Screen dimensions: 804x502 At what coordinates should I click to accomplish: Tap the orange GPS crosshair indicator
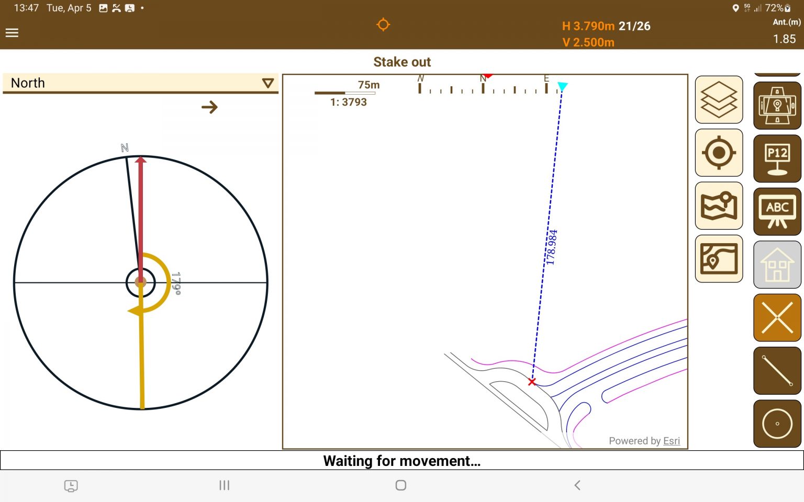383,25
